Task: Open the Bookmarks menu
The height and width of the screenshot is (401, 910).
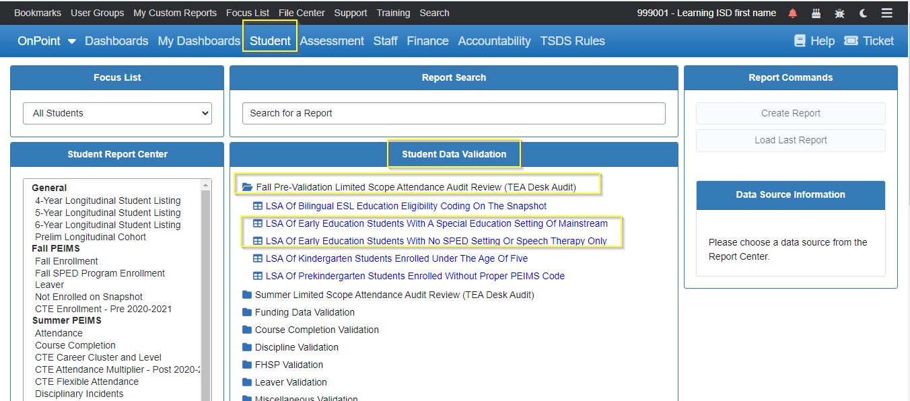Action: click(38, 13)
